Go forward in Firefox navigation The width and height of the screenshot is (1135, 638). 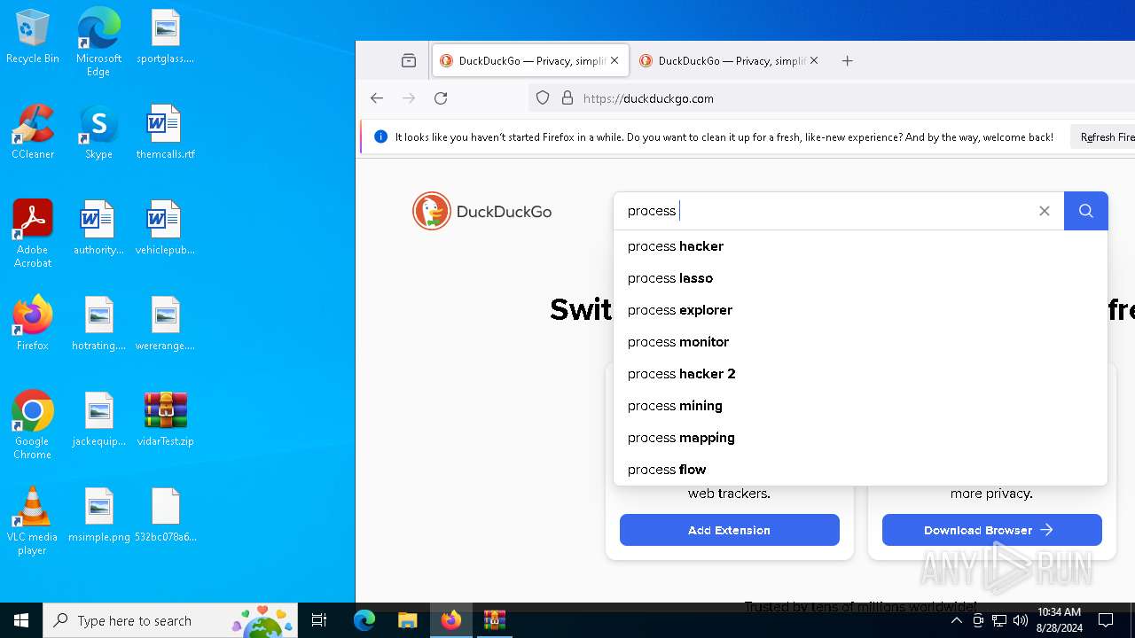tap(409, 98)
